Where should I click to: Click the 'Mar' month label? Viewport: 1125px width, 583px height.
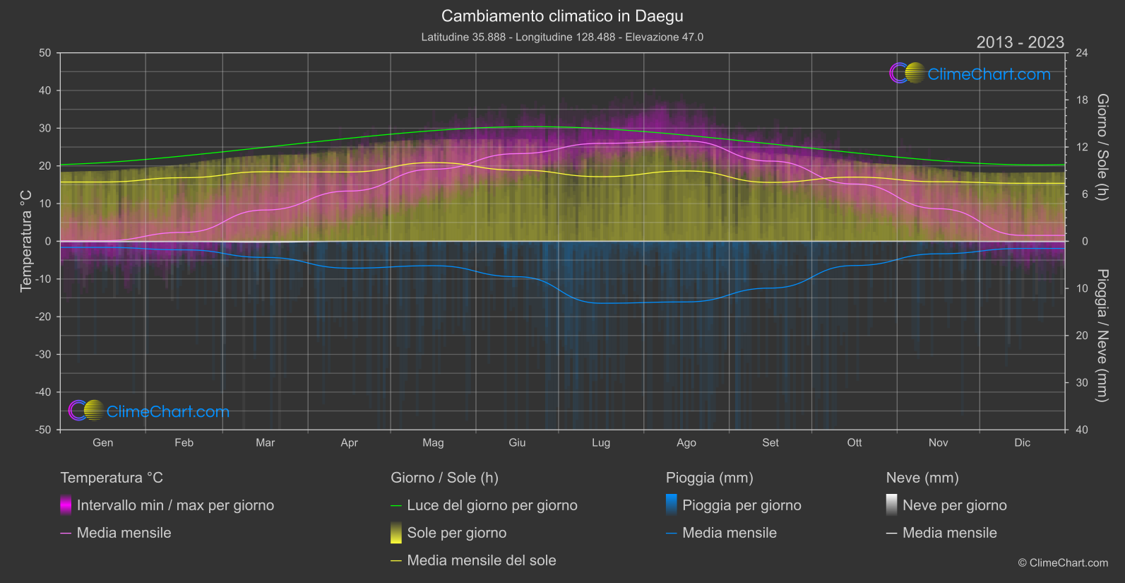pos(265,442)
